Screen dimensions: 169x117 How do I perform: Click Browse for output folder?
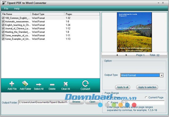77,102
